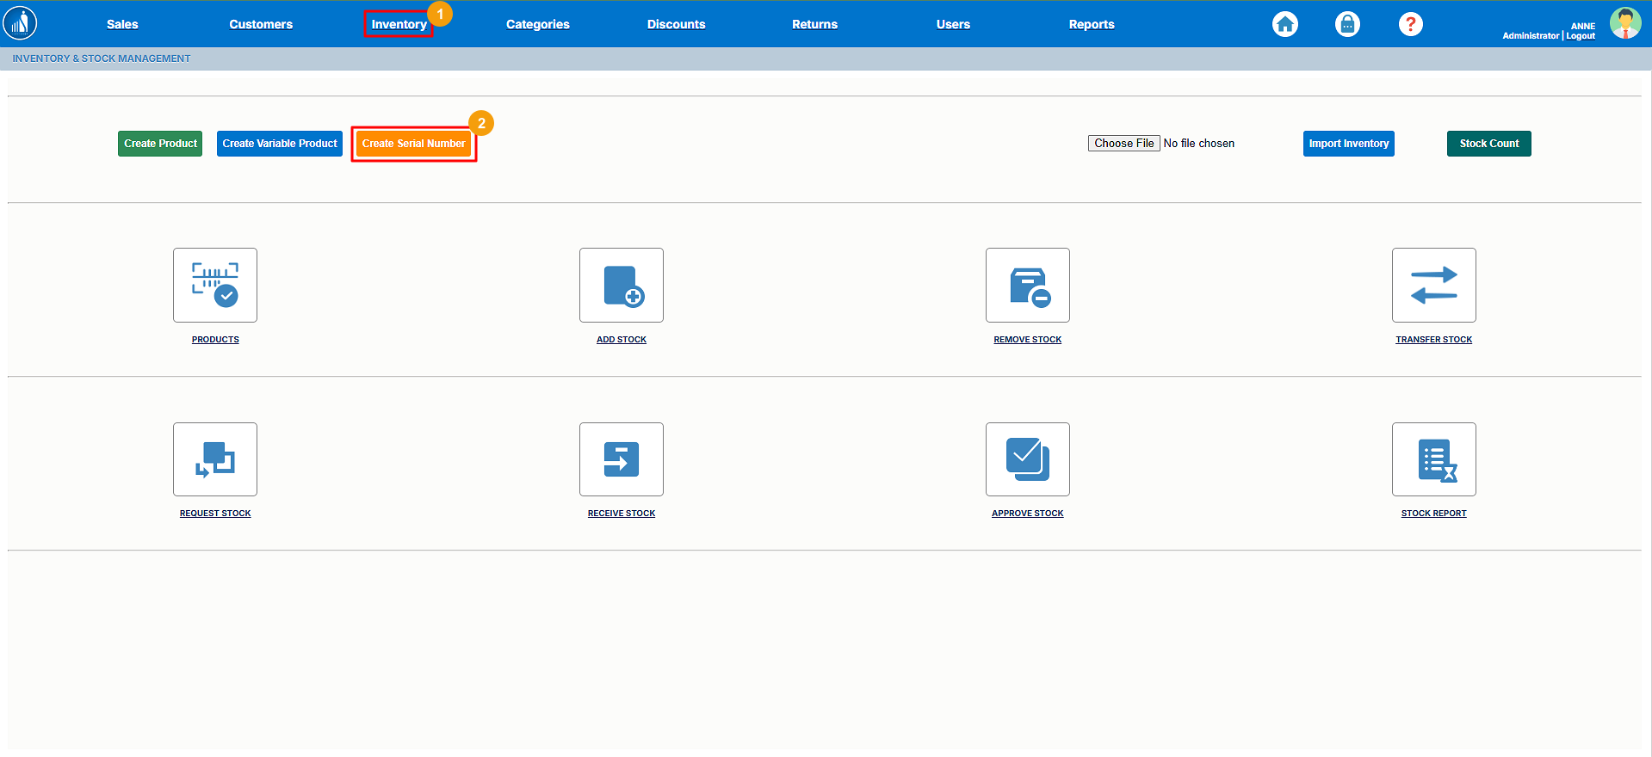Open the Products barcode icon
The image size is (1652, 757).
click(x=215, y=285)
